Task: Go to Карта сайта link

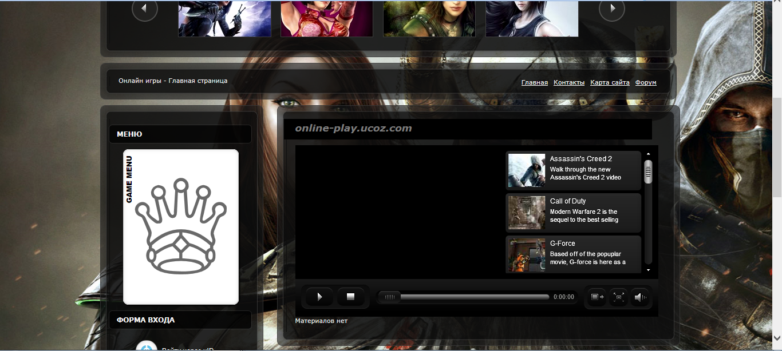Action: click(610, 82)
